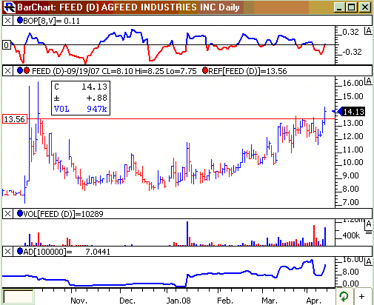Click the 13.56 reference line label
374x305 pixels.
(x=15, y=119)
